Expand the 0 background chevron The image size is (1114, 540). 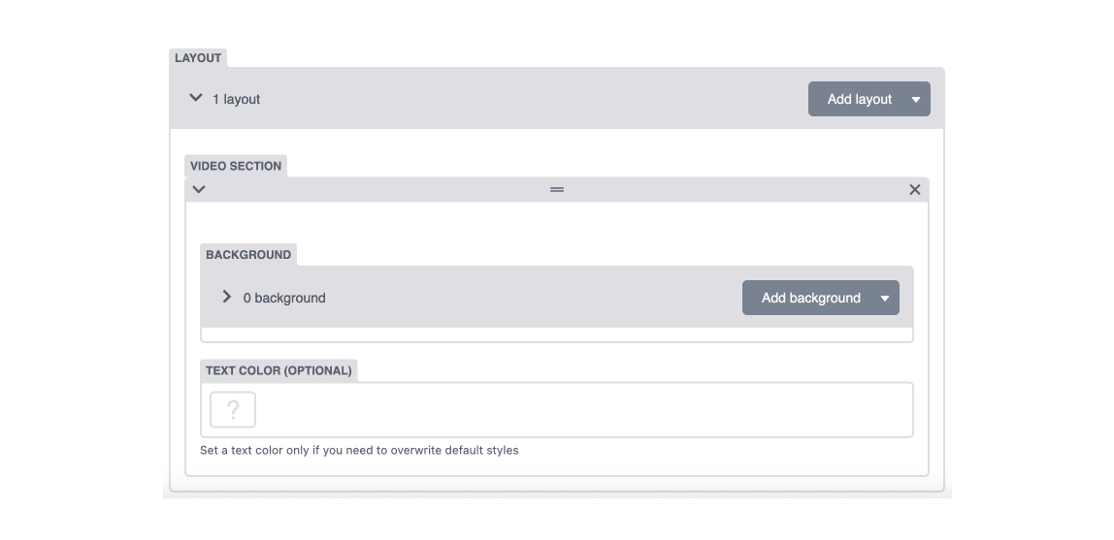pyautogui.click(x=227, y=297)
